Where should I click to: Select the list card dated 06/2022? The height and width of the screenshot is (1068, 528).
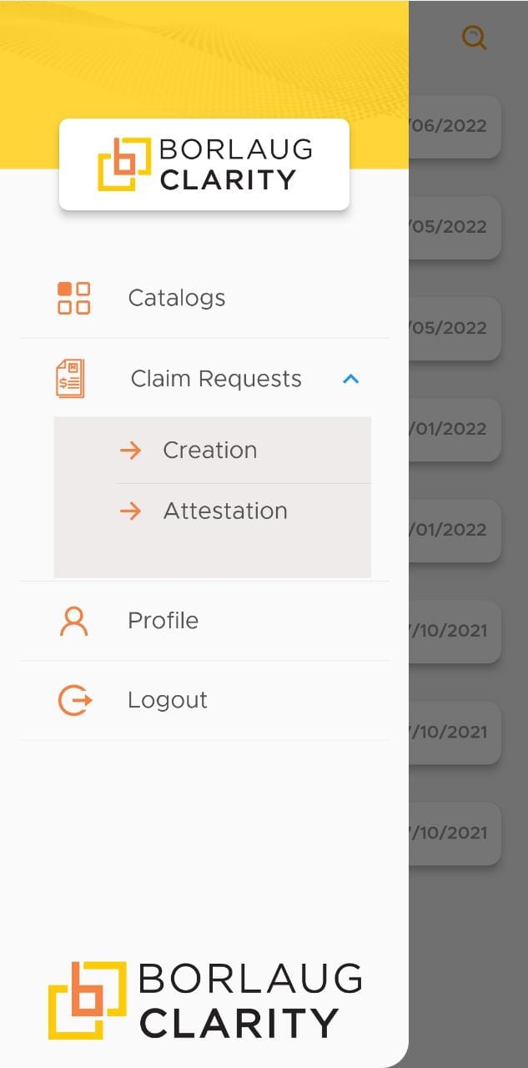pyautogui.click(x=455, y=127)
